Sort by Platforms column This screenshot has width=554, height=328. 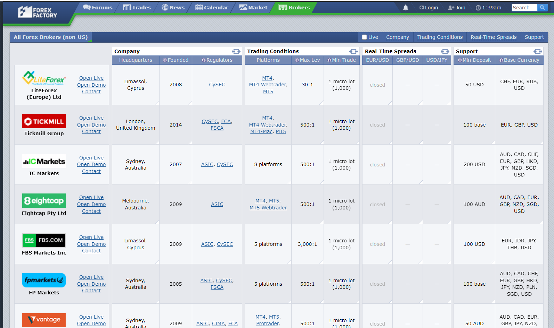coord(268,60)
